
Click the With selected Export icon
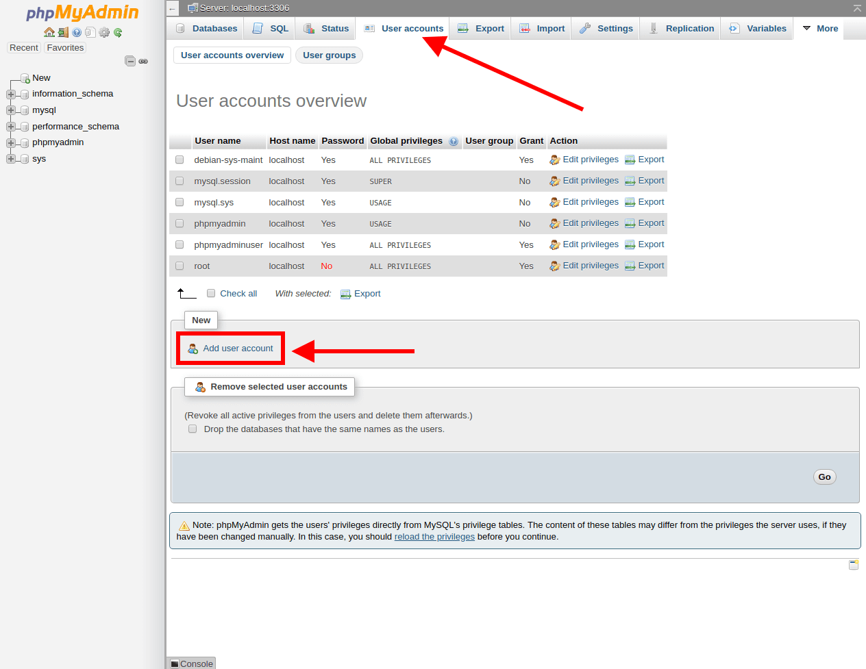pyautogui.click(x=346, y=294)
